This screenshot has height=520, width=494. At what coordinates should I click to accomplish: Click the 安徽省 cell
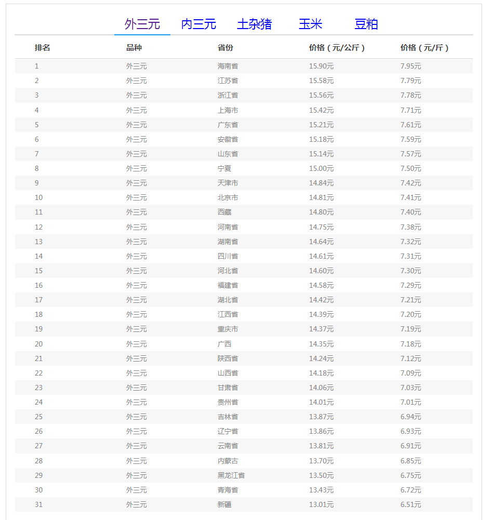click(228, 139)
